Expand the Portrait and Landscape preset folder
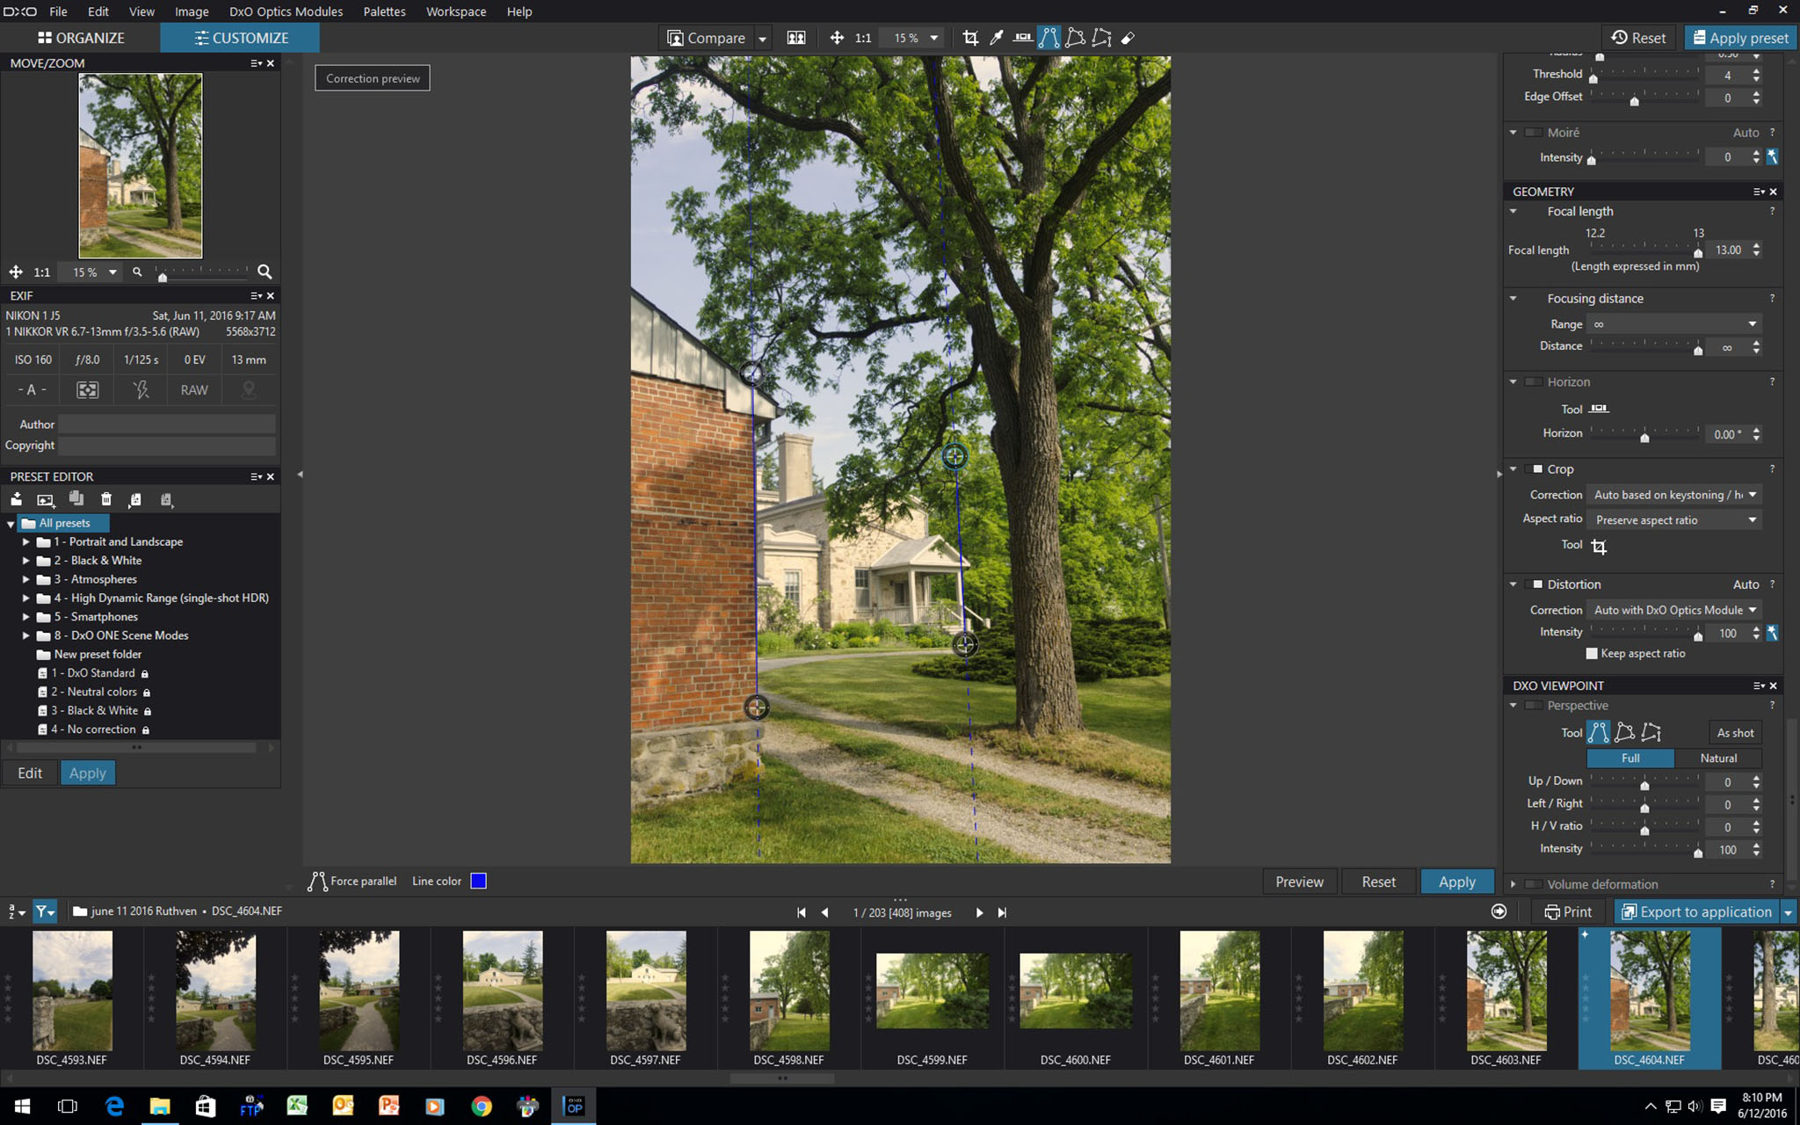Viewport: 1800px width, 1125px height. point(26,541)
